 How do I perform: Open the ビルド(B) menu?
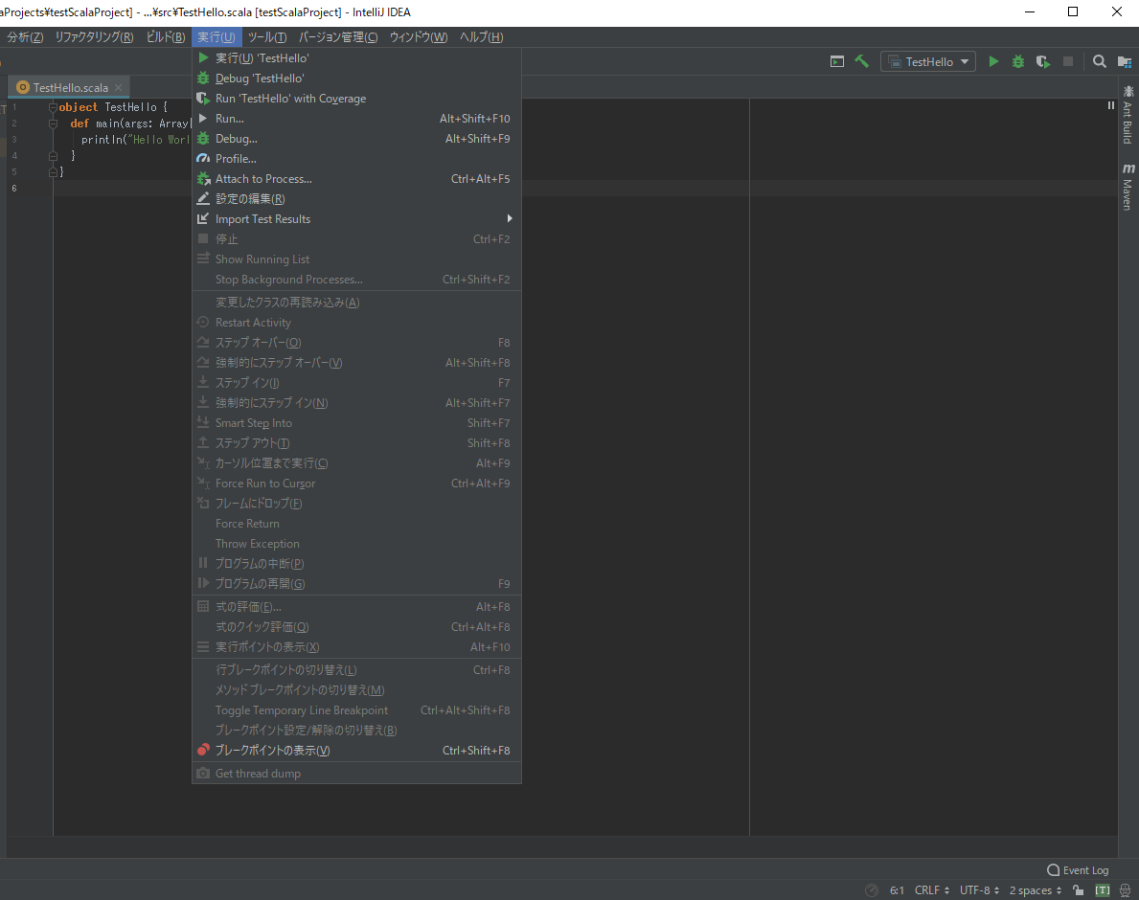(166, 37)
